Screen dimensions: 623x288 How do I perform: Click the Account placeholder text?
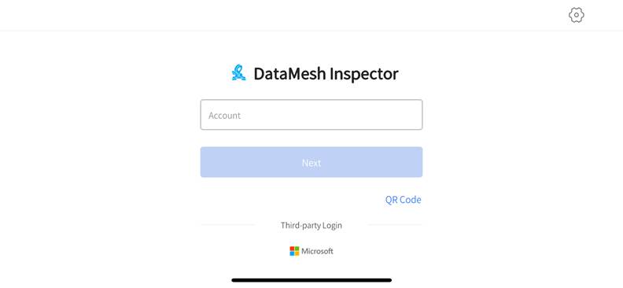[x=224, y=116]
